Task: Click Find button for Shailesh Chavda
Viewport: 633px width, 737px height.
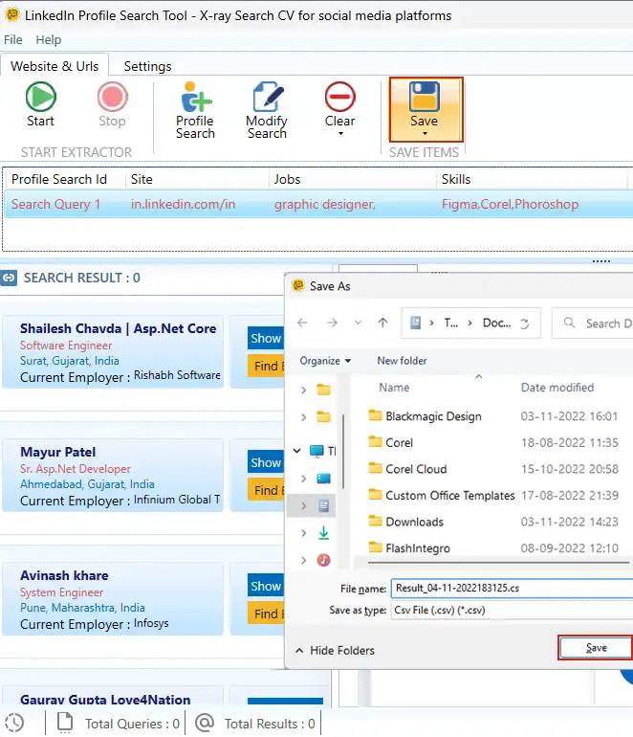Action: 266,366
